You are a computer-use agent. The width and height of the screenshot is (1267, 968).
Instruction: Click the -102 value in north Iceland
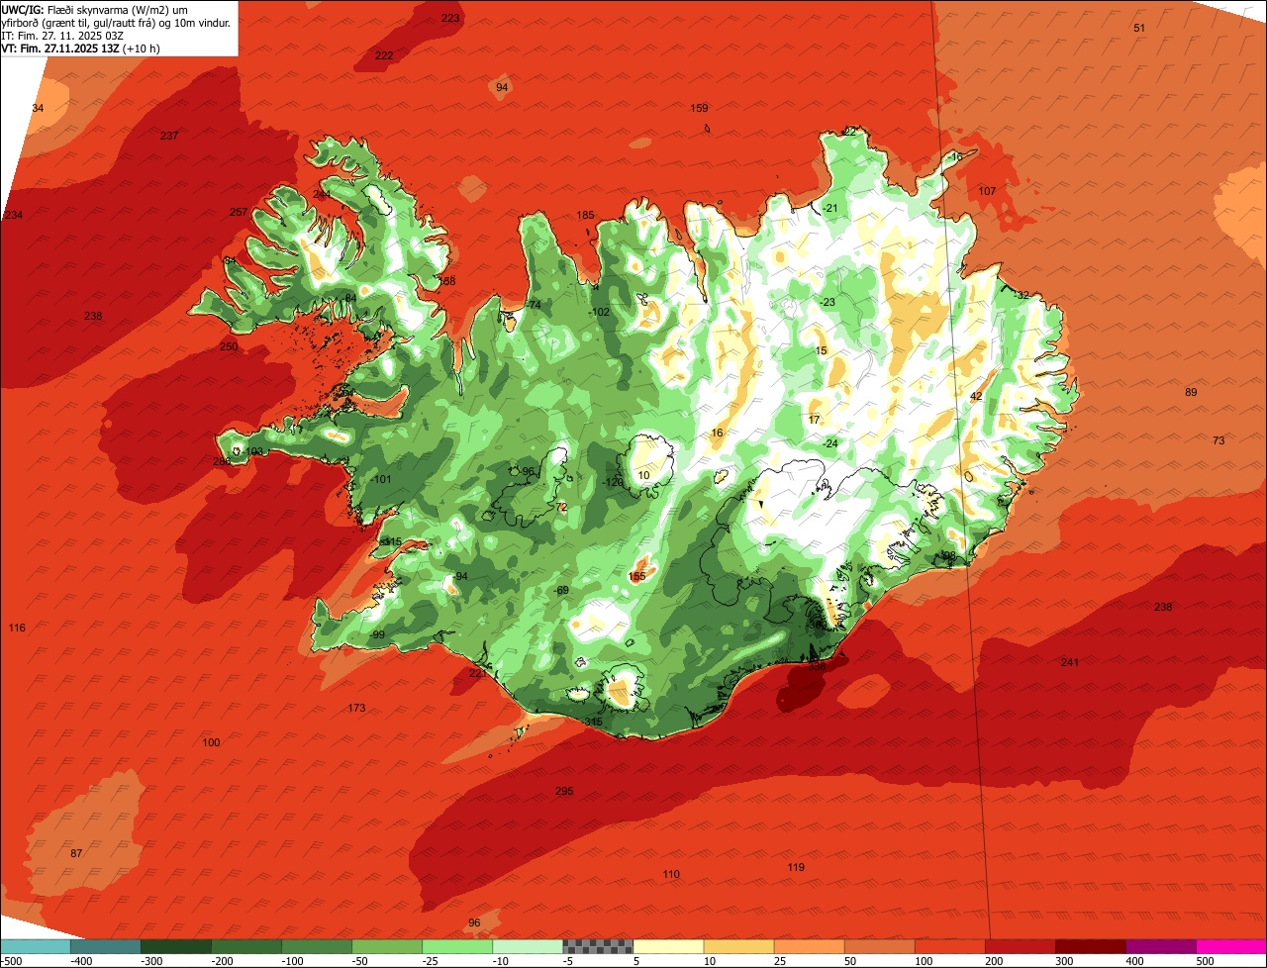coord(600,312)
